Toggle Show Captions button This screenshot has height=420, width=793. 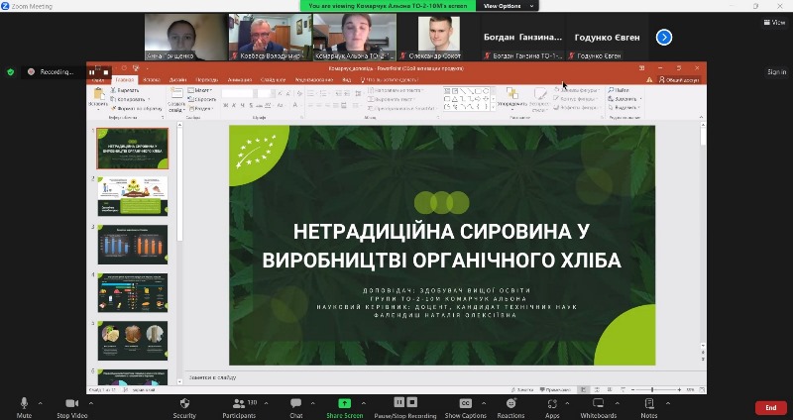pos(465,403)
